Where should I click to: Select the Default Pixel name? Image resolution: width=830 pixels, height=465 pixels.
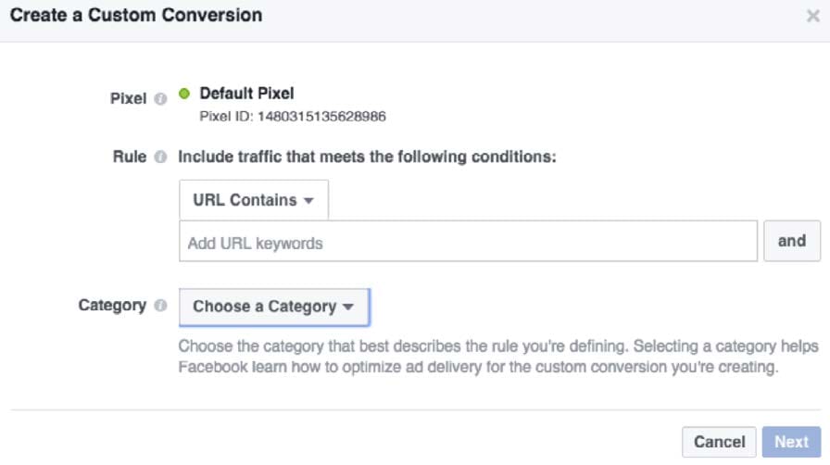[246, 94]
